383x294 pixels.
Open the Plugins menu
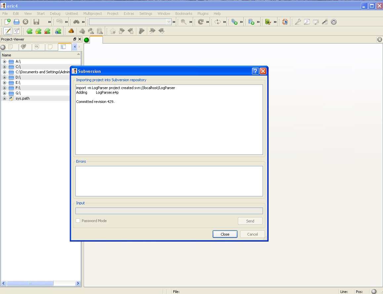point(203,14)
